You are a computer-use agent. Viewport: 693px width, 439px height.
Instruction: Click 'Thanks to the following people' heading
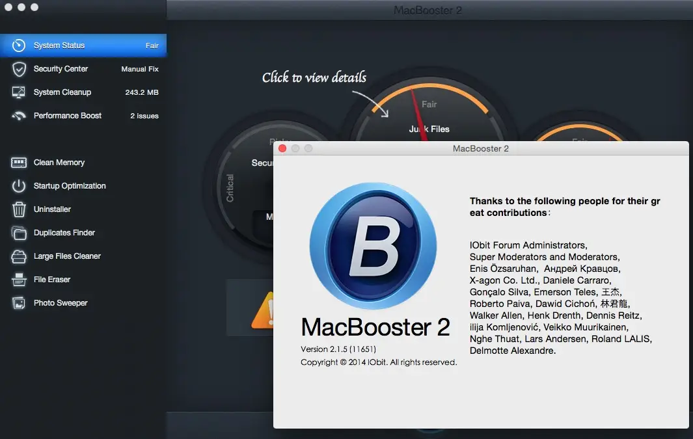(565, 207)
